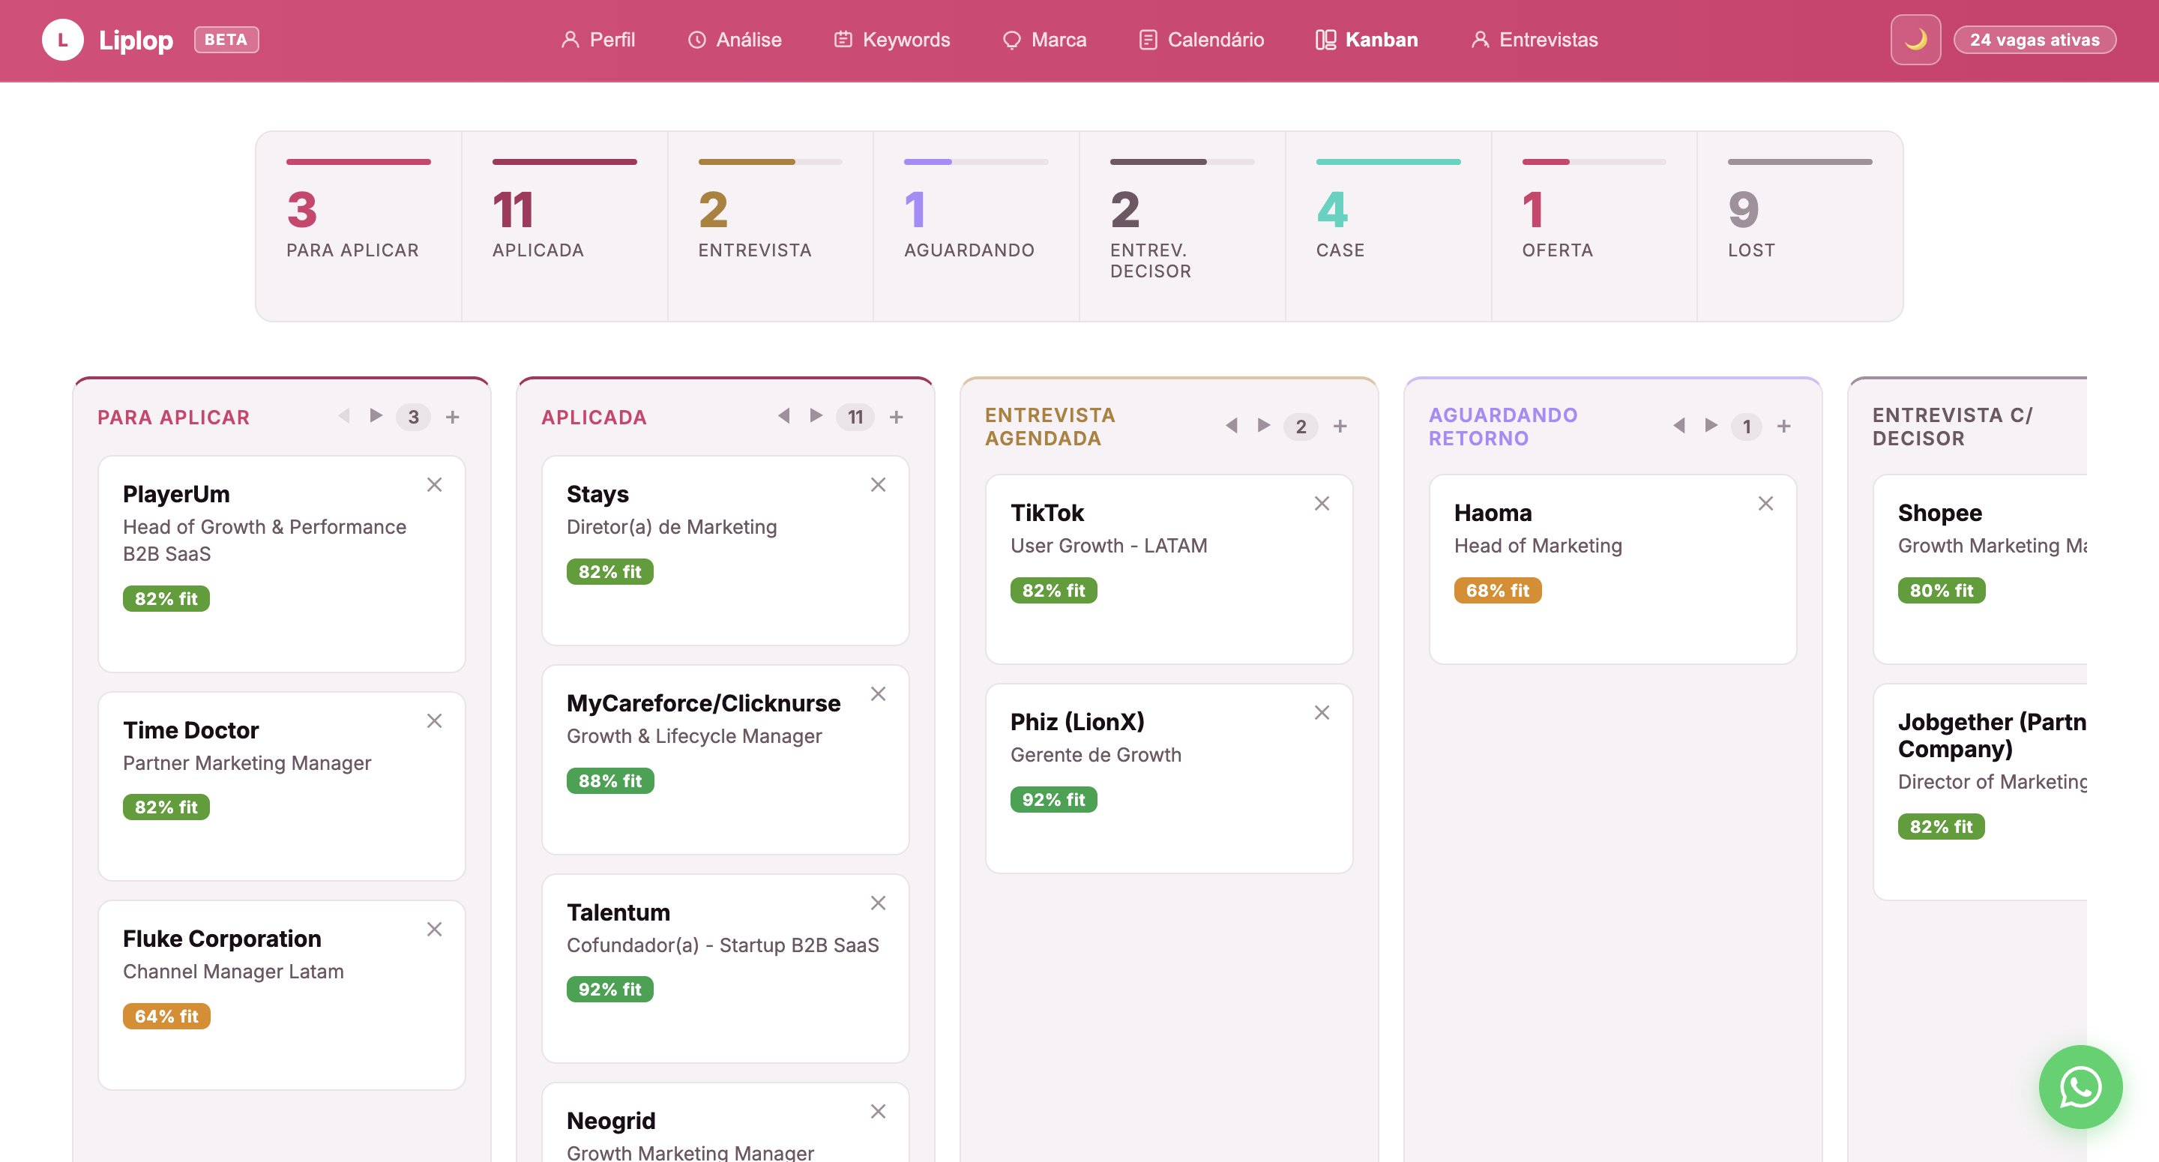Open the Análise page
Image resolution: width=2159 pixels, height=1162 pixels.
pos(735,40)
